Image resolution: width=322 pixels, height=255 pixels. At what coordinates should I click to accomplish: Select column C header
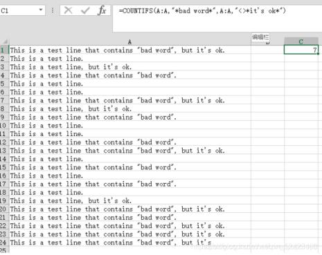[x=301, y=41]
